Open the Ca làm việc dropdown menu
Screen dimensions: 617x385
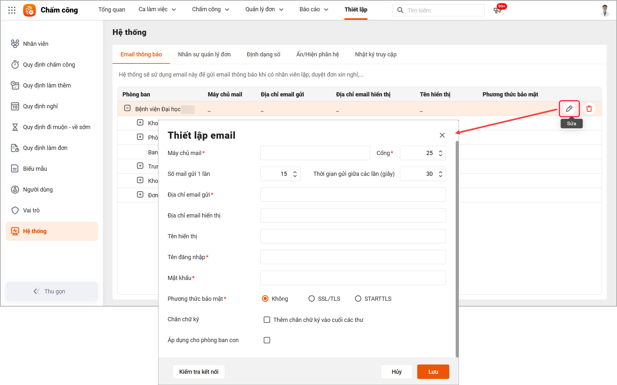click(x=157, y=10)
